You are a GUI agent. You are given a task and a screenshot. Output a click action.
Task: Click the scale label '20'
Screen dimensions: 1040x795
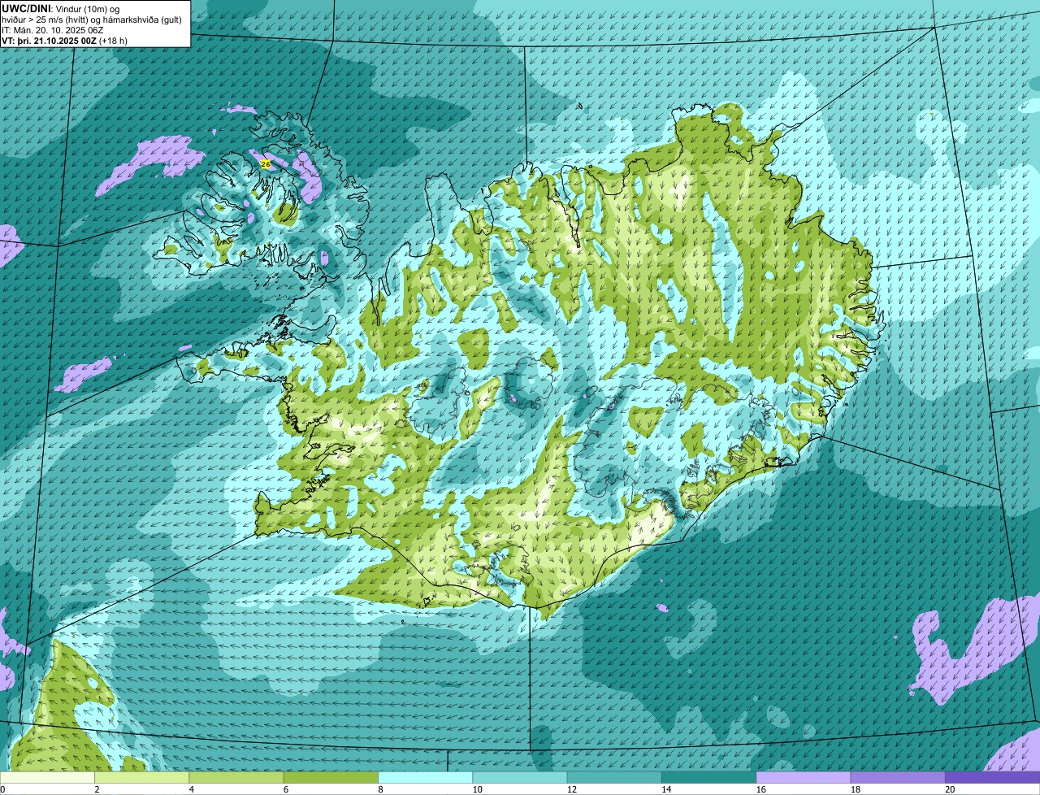950,789
